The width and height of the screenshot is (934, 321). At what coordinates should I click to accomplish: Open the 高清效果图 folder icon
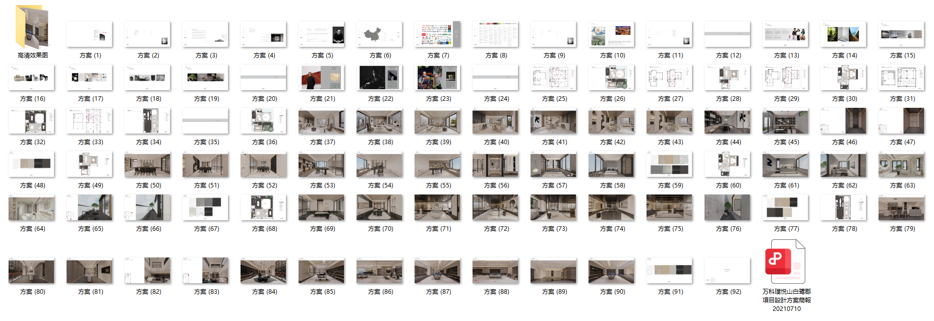point(32,27)
